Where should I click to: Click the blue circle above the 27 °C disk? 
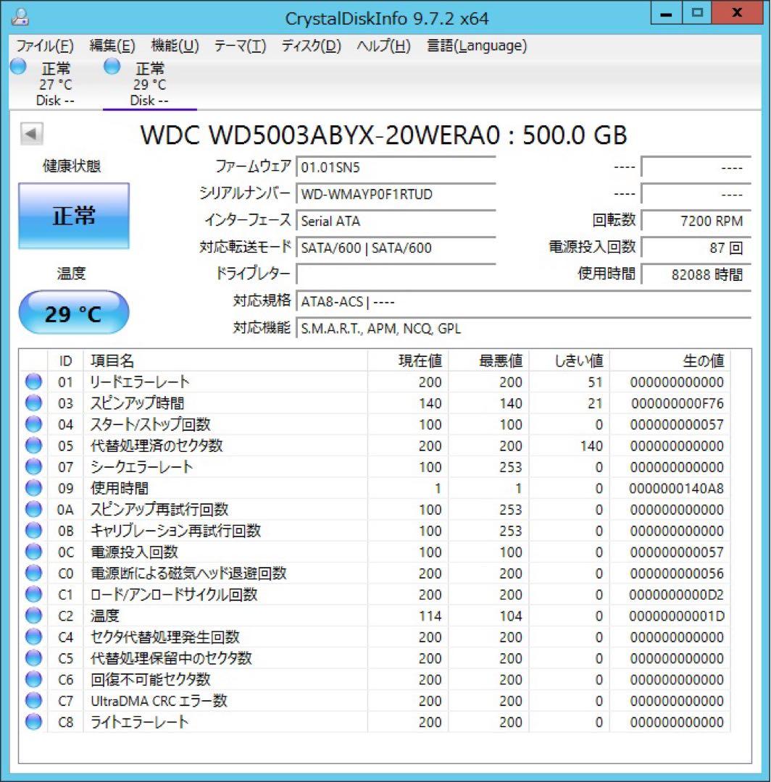point(16,67)
